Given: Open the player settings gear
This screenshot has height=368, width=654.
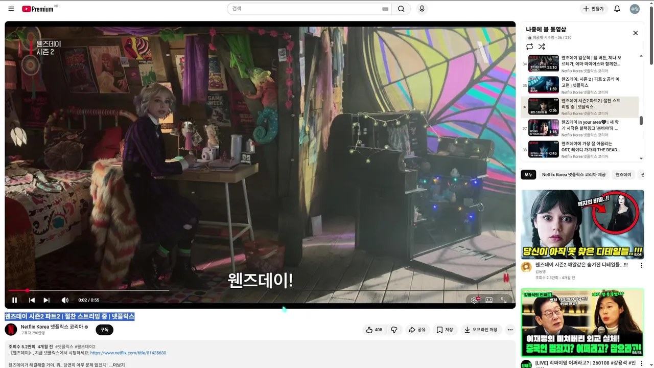Looking at the screenshot, I should coord(475,300).
